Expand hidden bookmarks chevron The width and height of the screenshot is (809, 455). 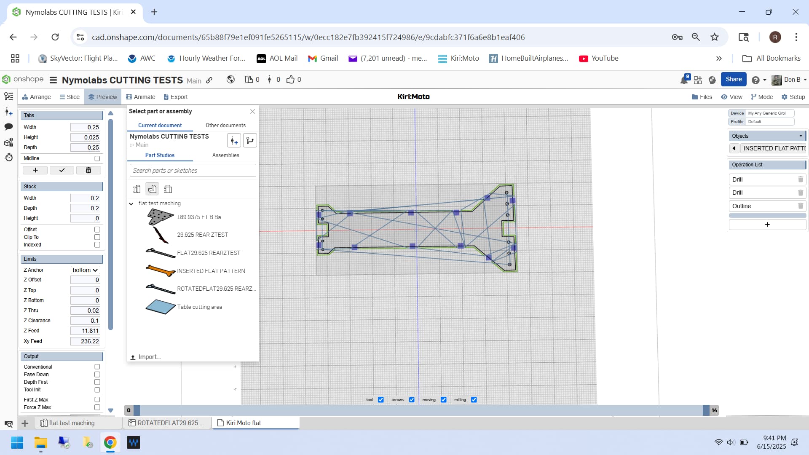[719, 59]
